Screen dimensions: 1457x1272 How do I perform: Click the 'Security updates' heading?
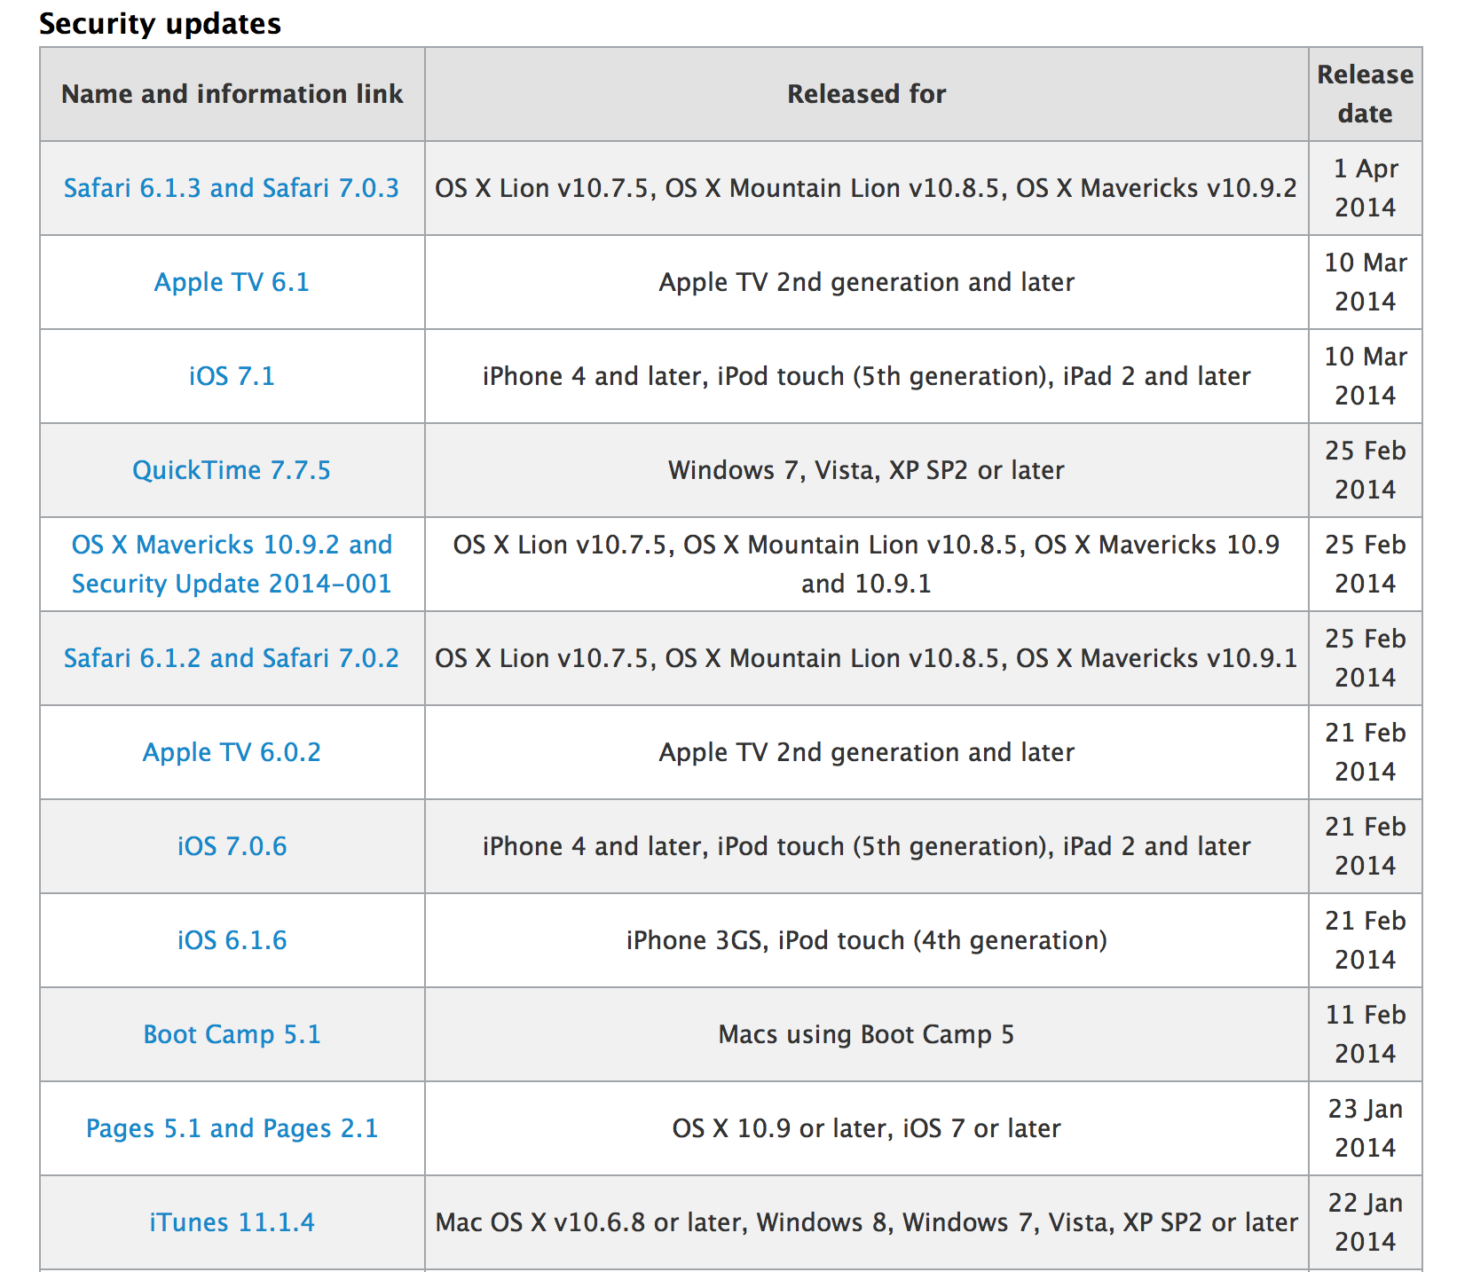click(x=160, y=24)
